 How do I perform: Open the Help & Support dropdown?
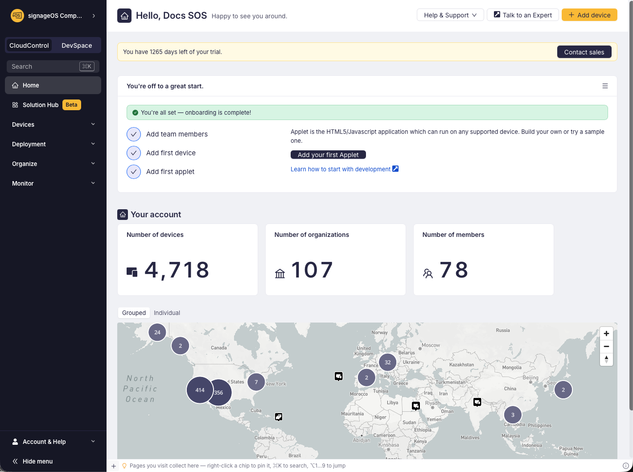pos(450,15)
